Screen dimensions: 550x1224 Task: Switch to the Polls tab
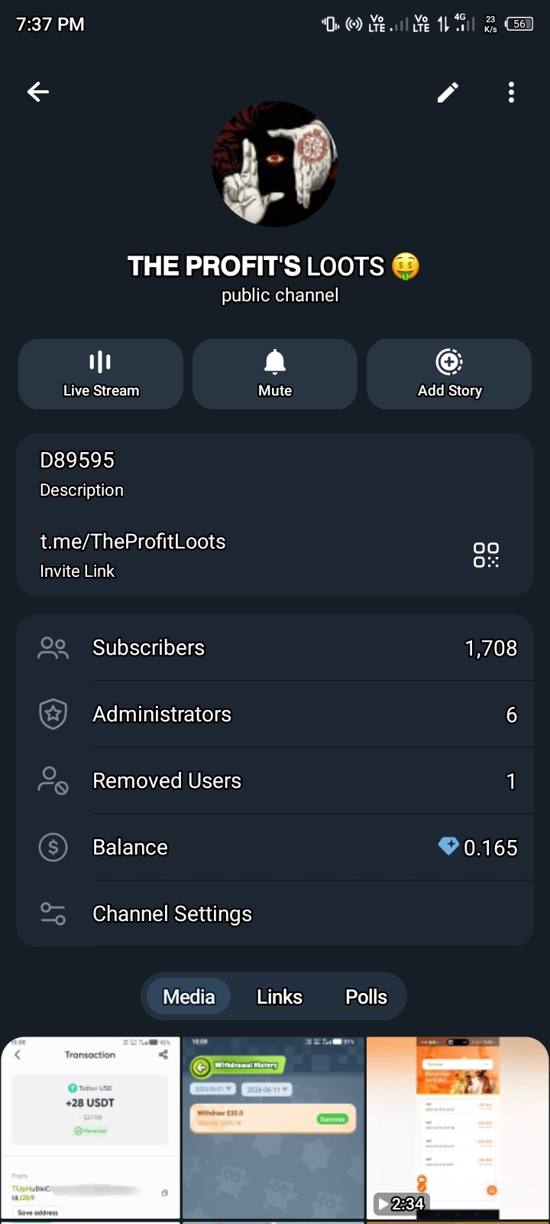pyautogui.click(x=366, y=997)
